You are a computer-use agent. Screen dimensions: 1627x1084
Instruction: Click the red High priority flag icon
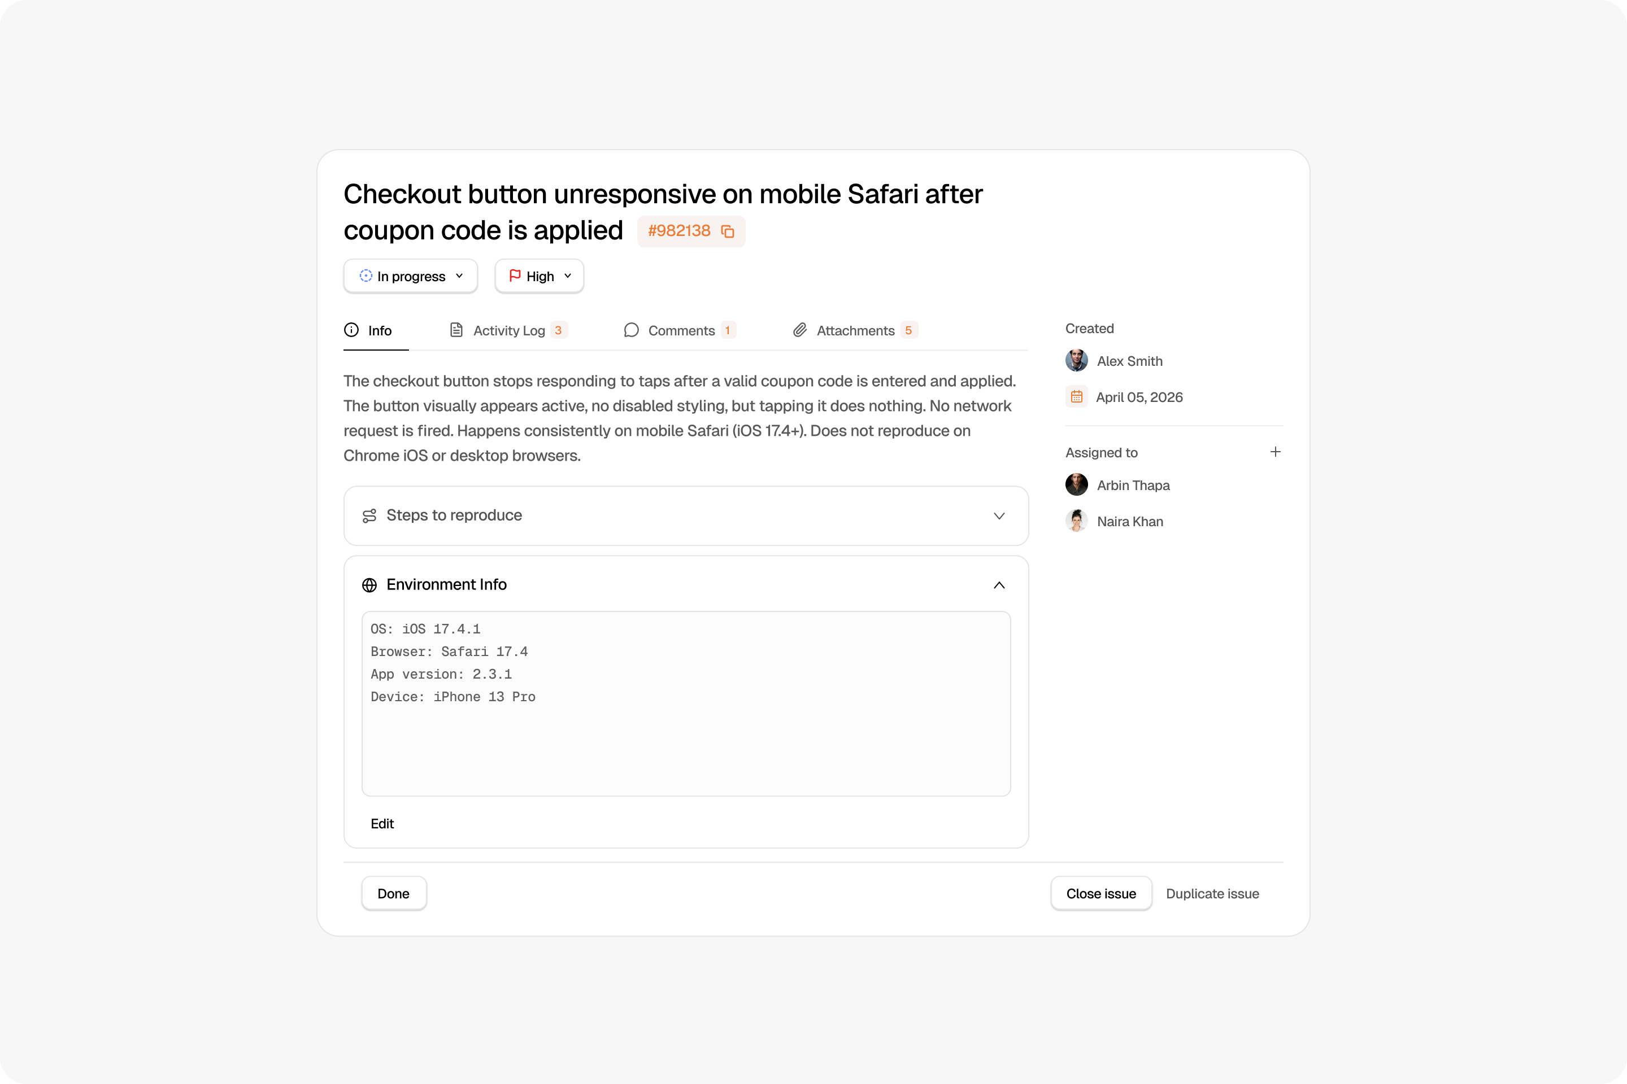click(x=515, y=276)
